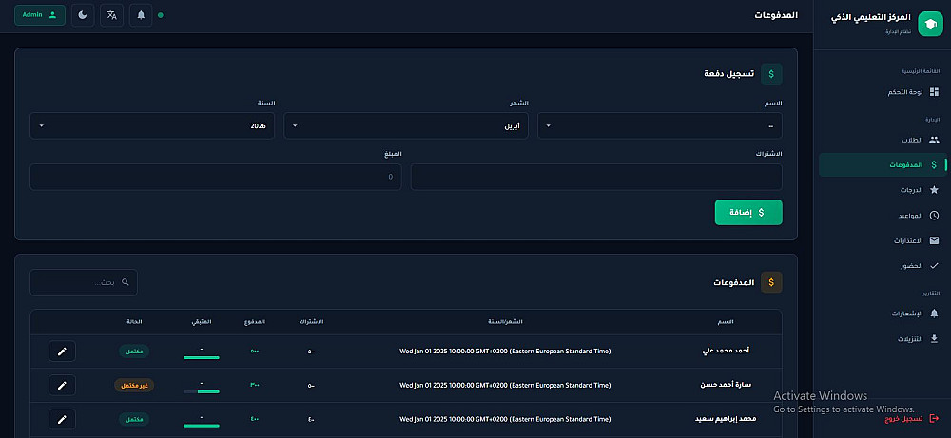Screen dimensions: 951x438
Task: Click the clock icon for schedules
Action: click(x=934, y=216)
